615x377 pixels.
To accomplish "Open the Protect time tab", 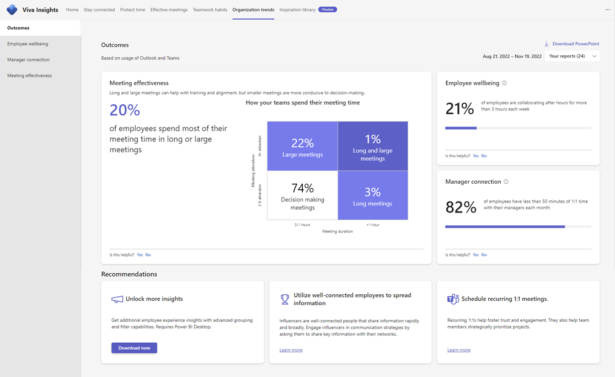I will [x=132, y=10].
